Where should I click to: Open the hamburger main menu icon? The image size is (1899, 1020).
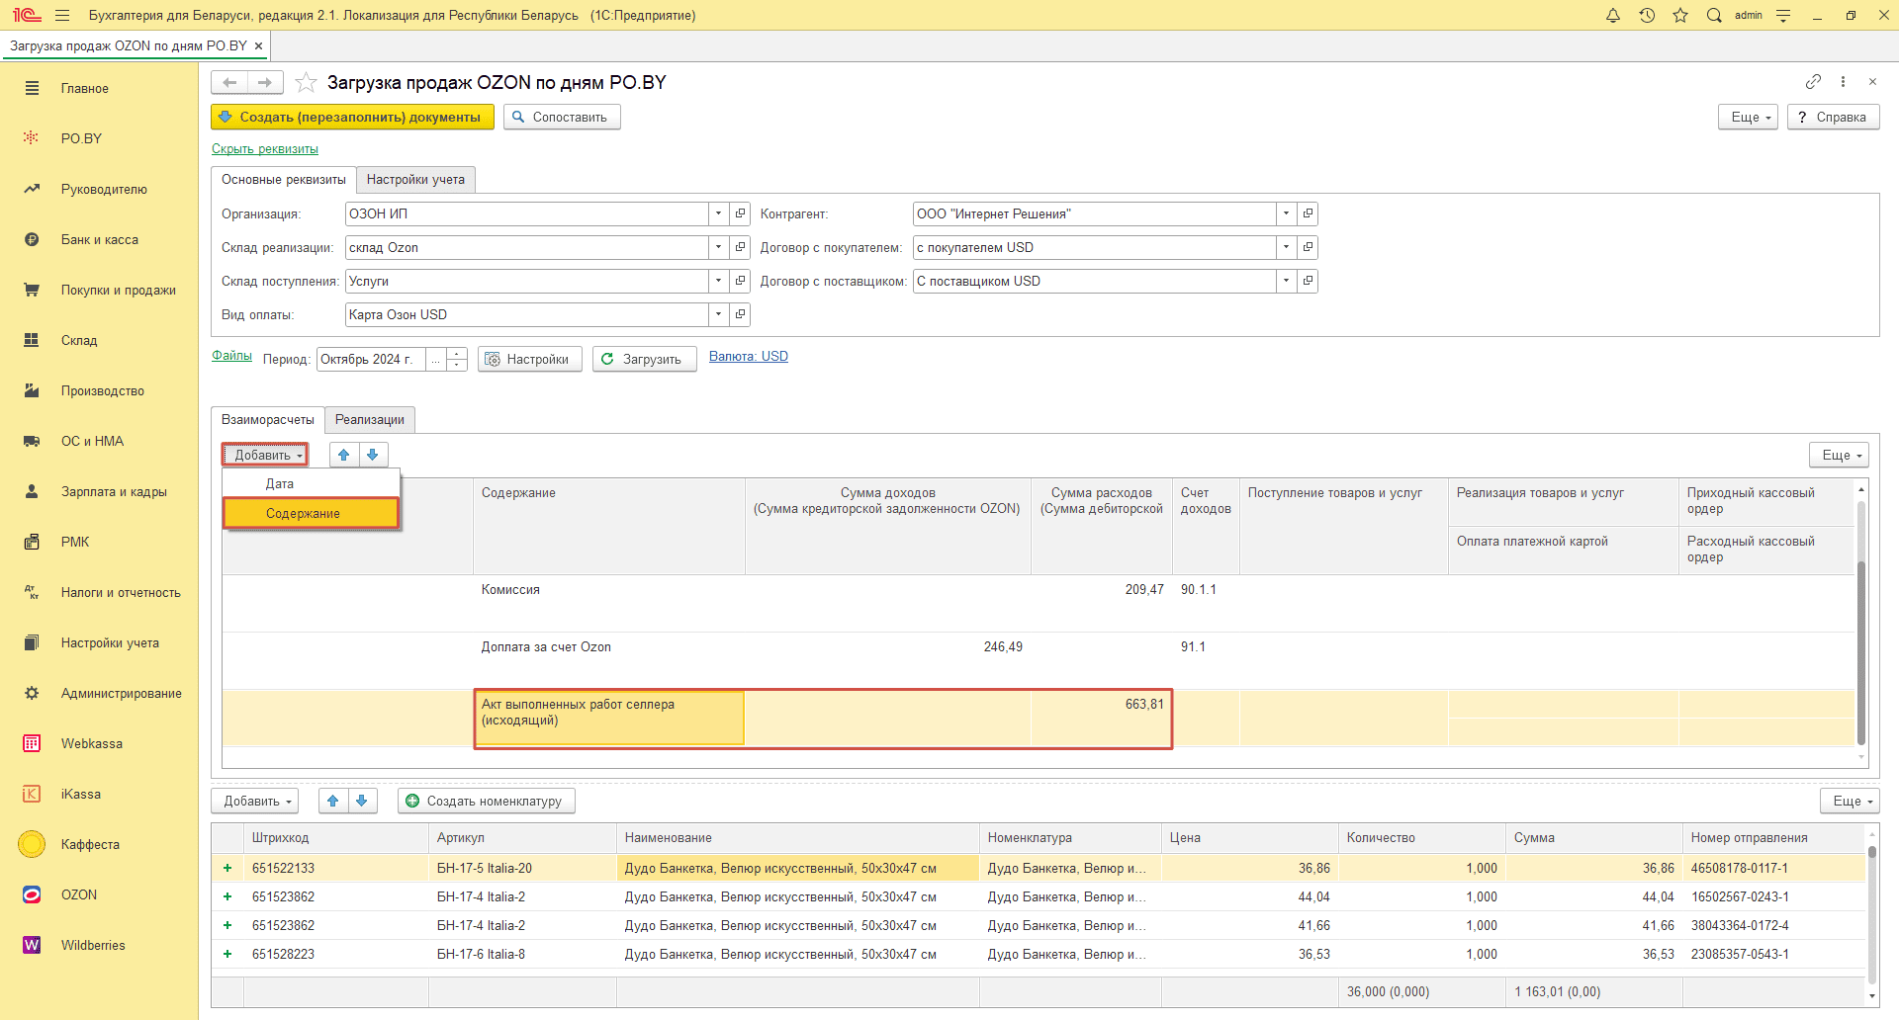(x=62, y=16)
